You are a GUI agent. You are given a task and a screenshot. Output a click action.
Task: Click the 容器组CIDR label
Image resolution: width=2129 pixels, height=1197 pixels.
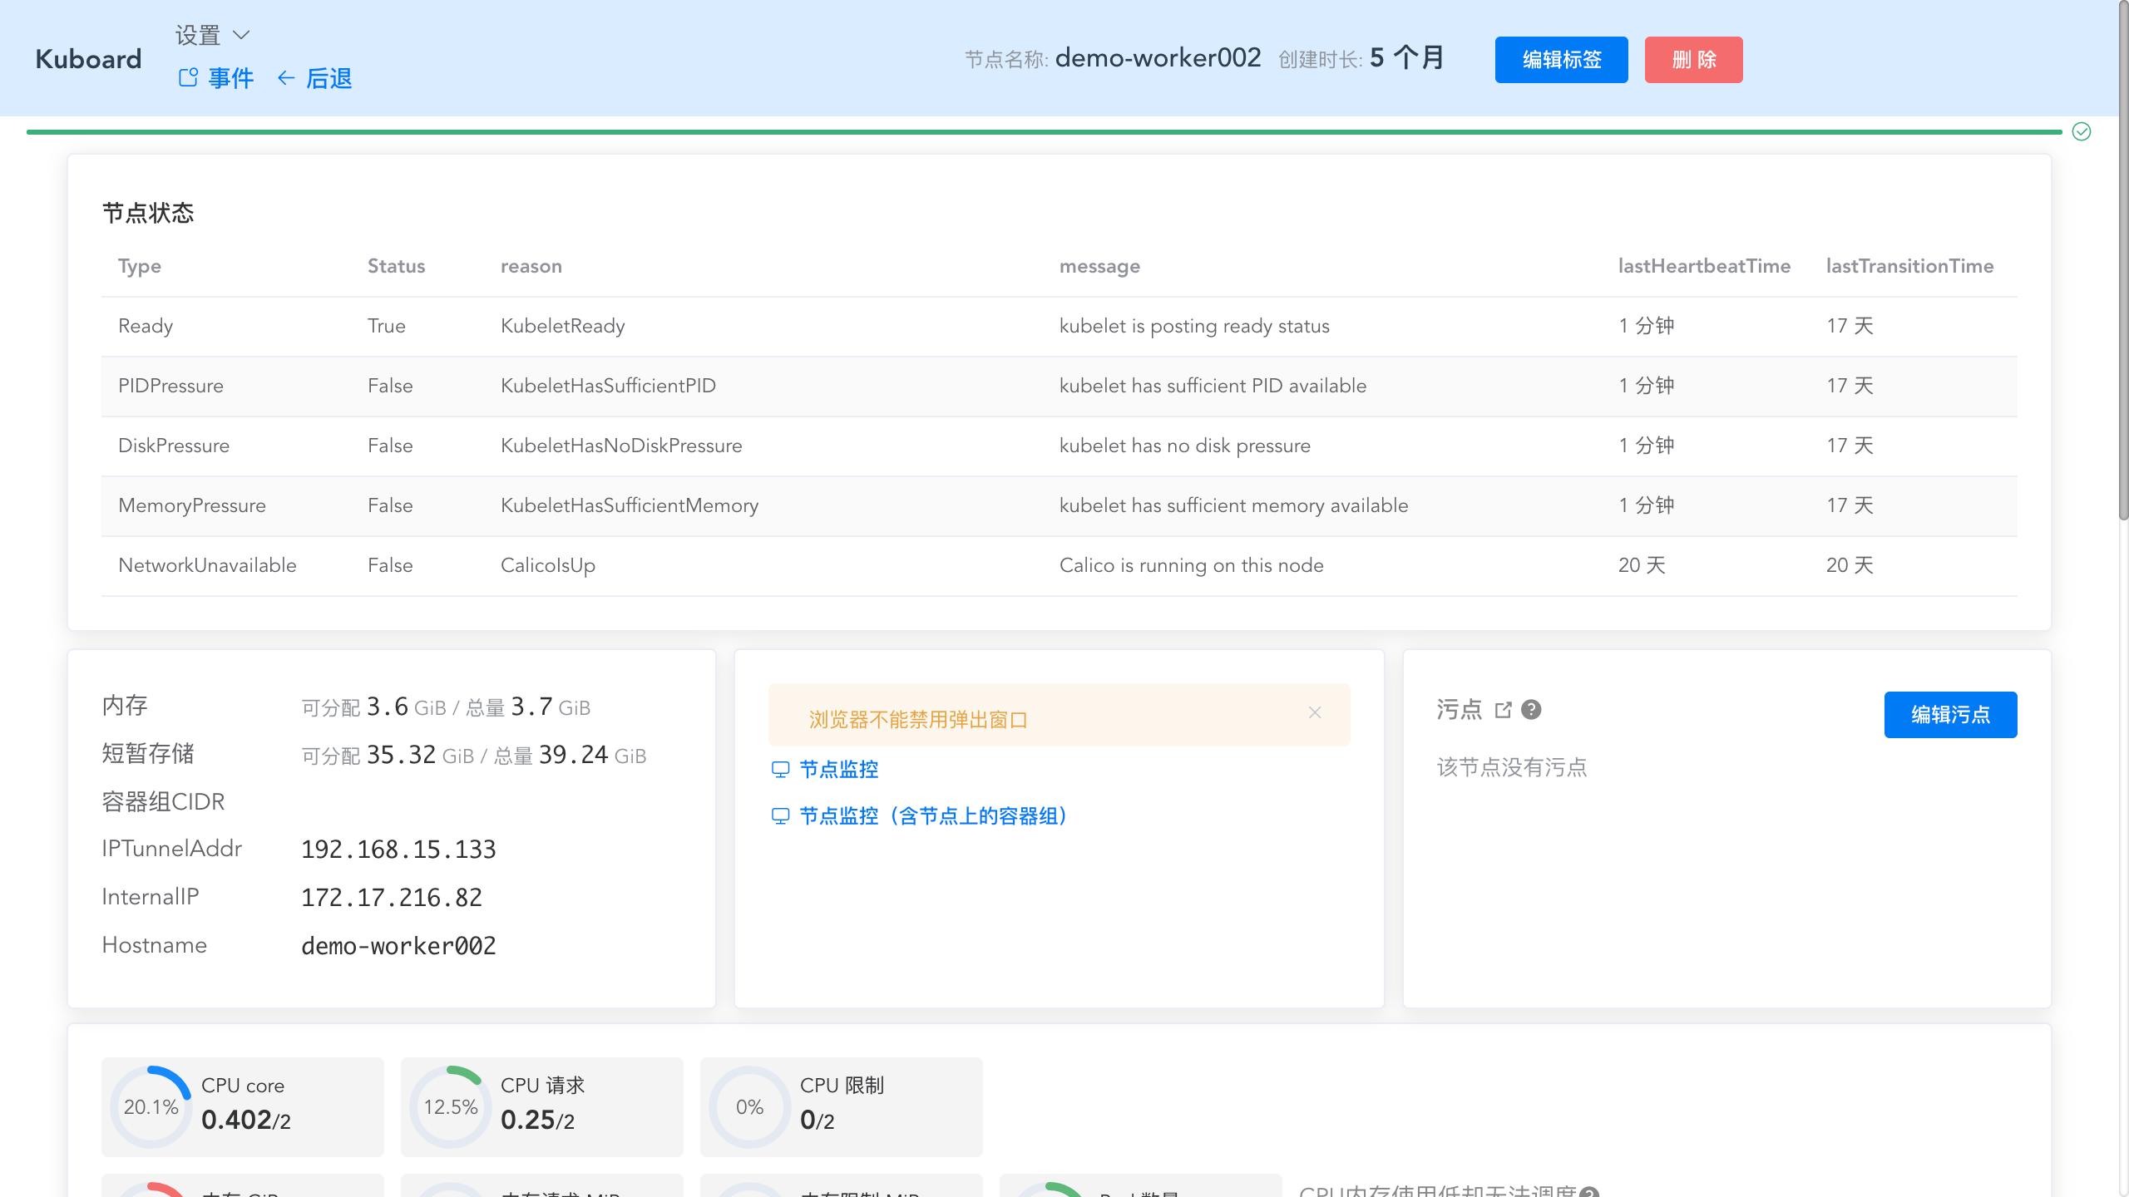coord(163,802)
